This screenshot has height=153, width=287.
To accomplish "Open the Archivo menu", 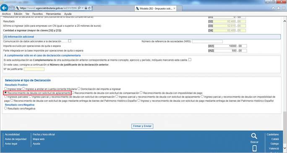I will [6, 14].
